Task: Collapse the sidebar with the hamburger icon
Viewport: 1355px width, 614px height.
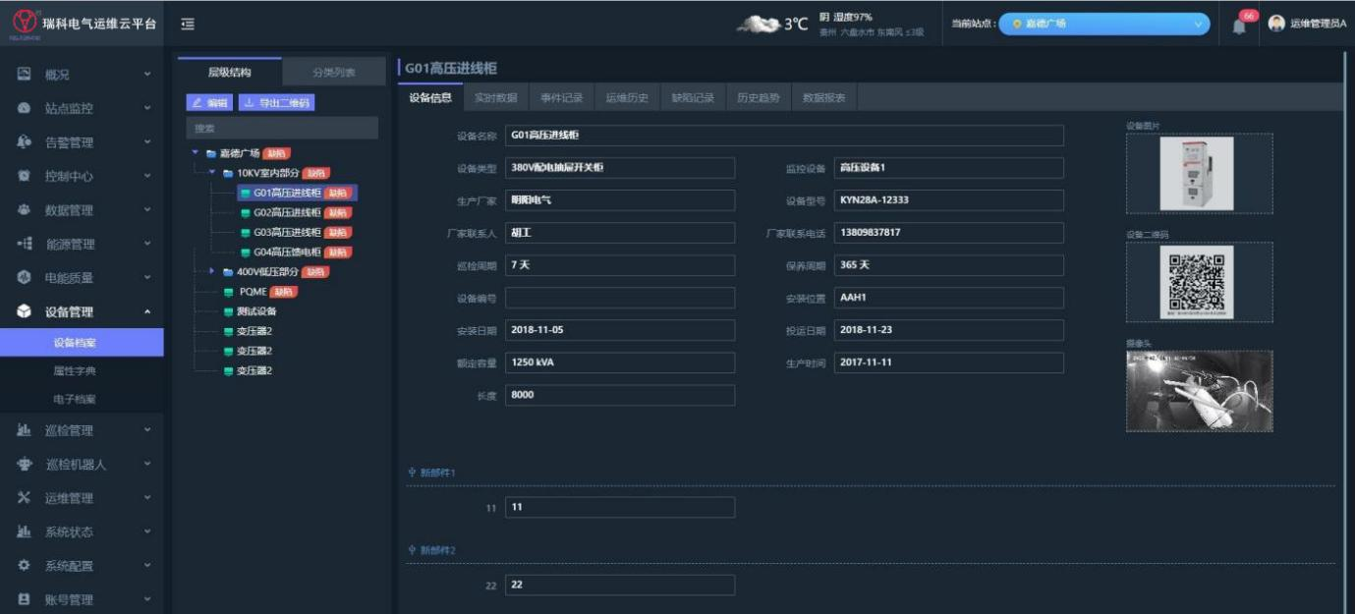Action: (188, 25)
